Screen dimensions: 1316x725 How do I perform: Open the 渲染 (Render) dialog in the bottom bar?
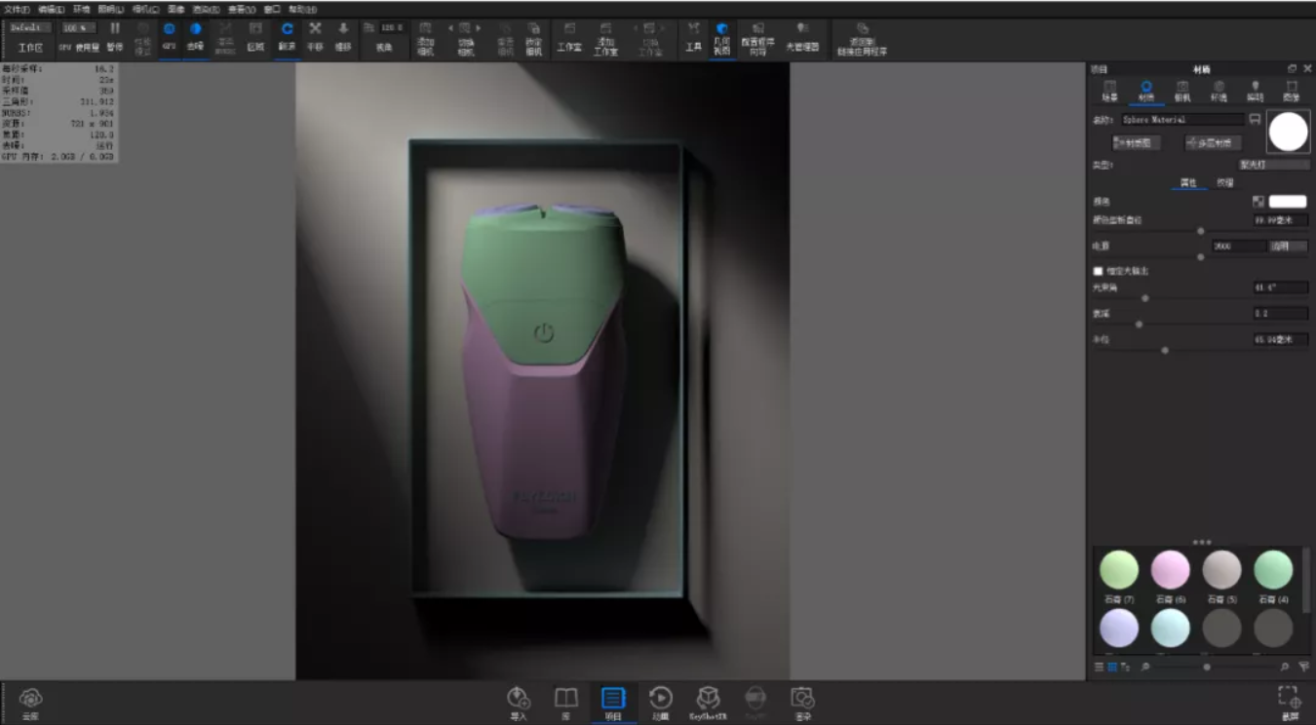coord(802,704)
